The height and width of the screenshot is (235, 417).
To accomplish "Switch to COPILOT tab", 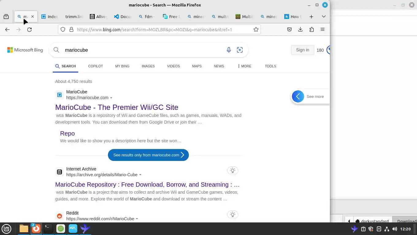I will pos(95,66).
